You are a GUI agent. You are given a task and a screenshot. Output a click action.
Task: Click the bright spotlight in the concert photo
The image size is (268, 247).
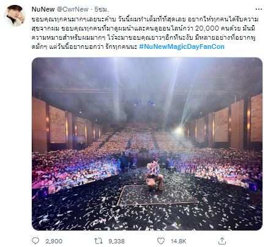point(179,130)
